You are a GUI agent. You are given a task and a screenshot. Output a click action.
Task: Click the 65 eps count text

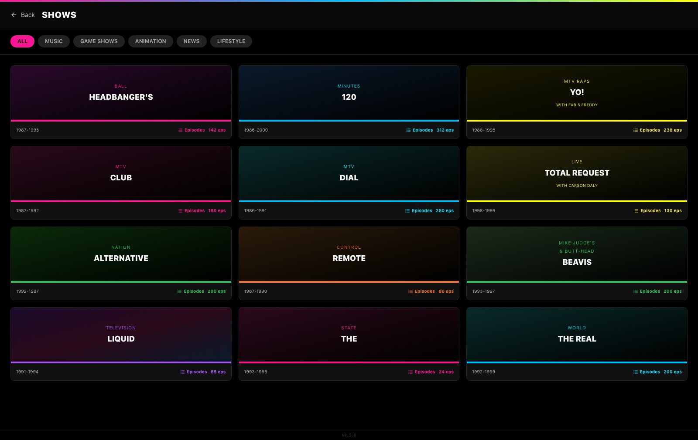(x=218, y=372)
